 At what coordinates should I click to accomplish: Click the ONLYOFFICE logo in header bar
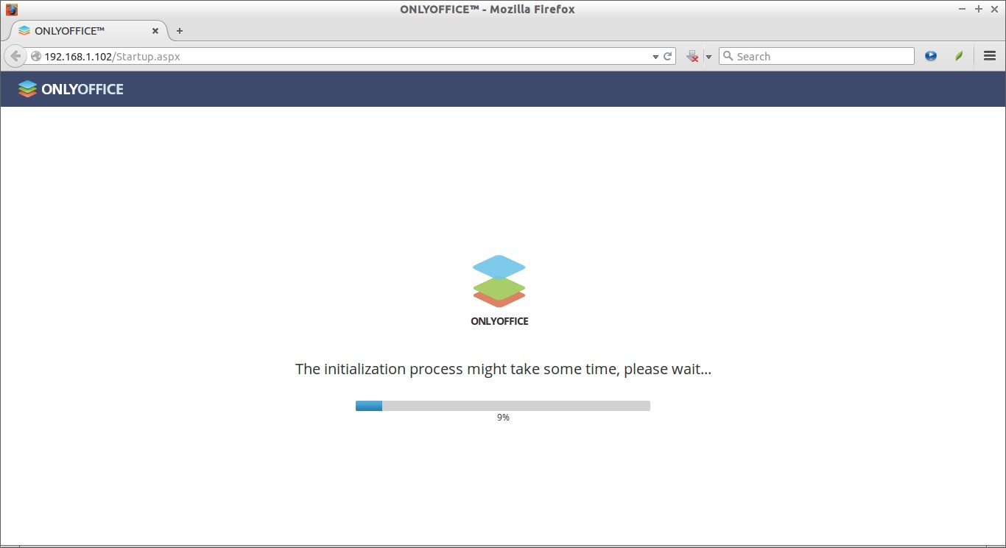pyautogui.click(x=71, y=89)
